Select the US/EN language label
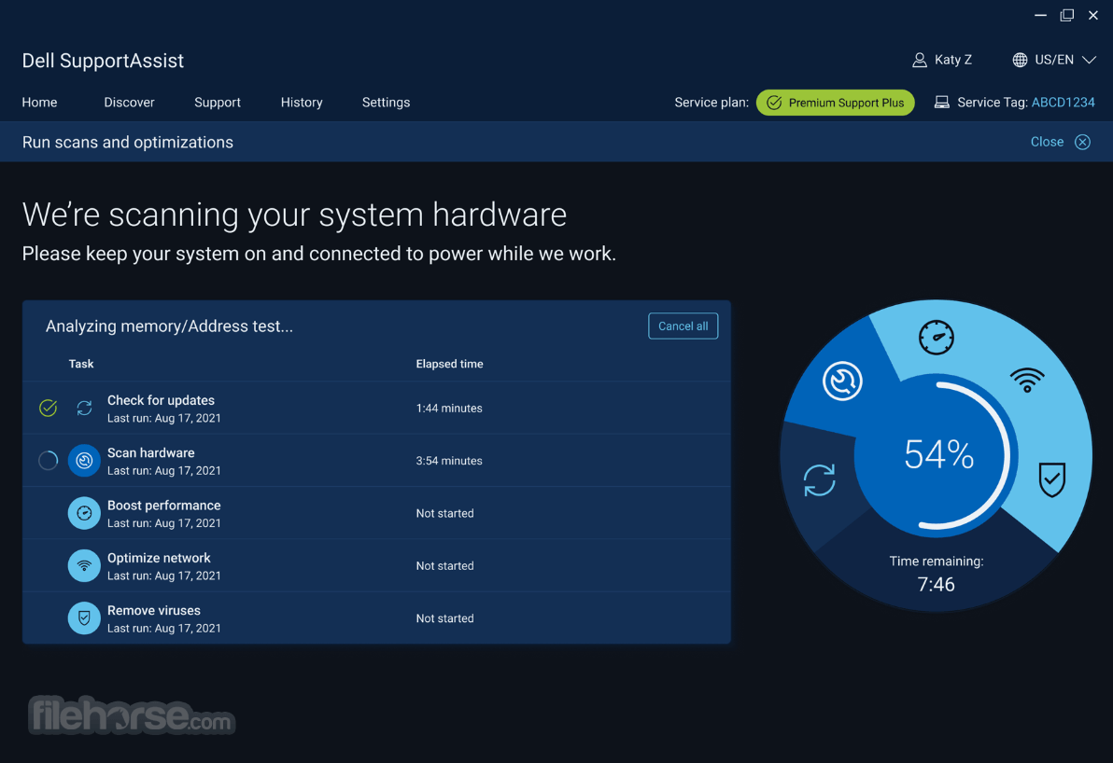Viewport: 1113px width, 763px height. pos(1053,60)
